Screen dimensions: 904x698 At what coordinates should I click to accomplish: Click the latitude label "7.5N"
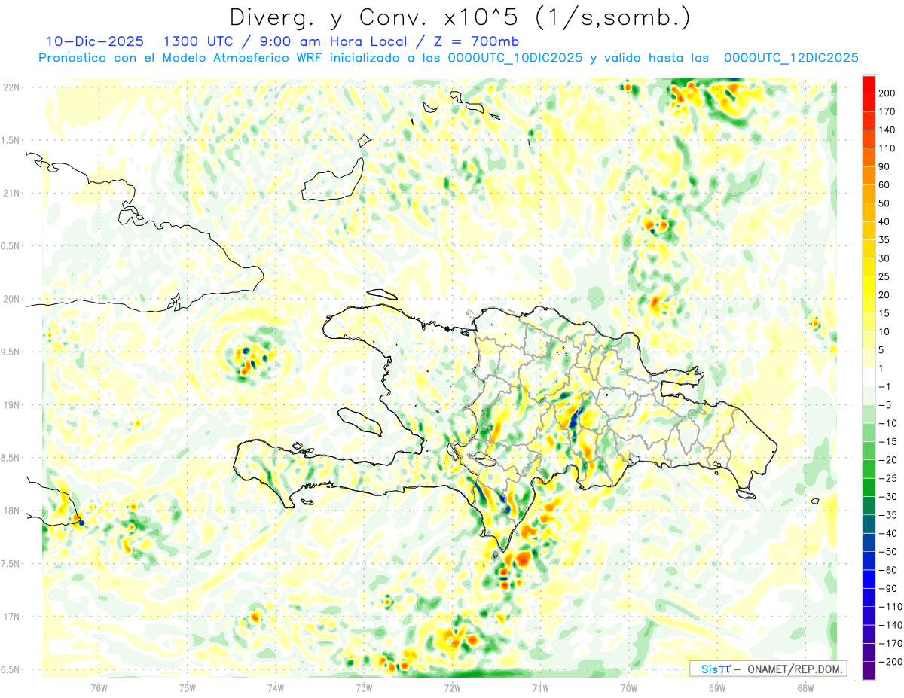(x=11, y=563)
